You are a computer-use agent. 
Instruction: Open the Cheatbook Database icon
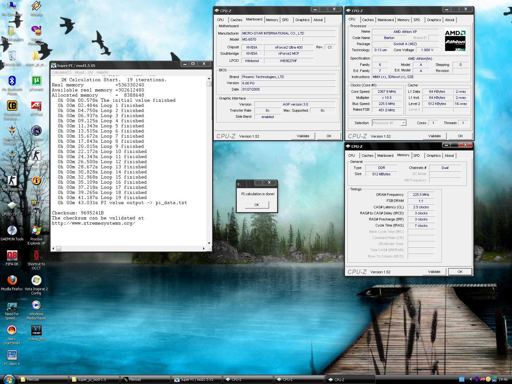point(12,110)
